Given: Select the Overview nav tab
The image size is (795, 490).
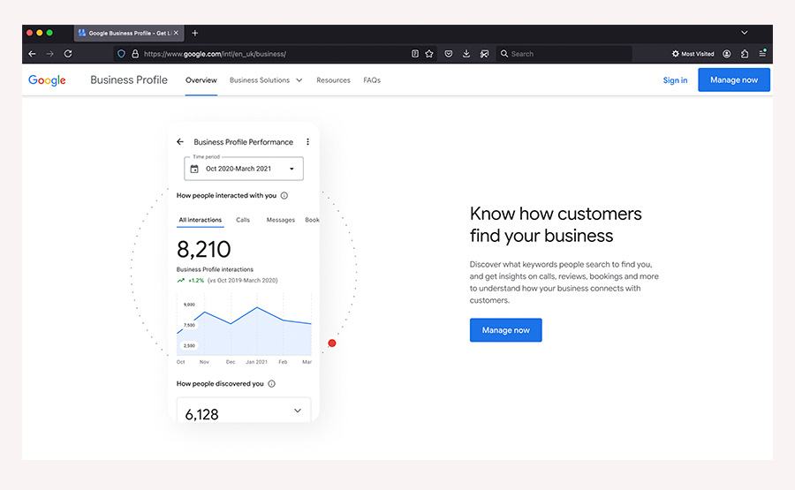Looking at the screenshot, I should [201, 80].
